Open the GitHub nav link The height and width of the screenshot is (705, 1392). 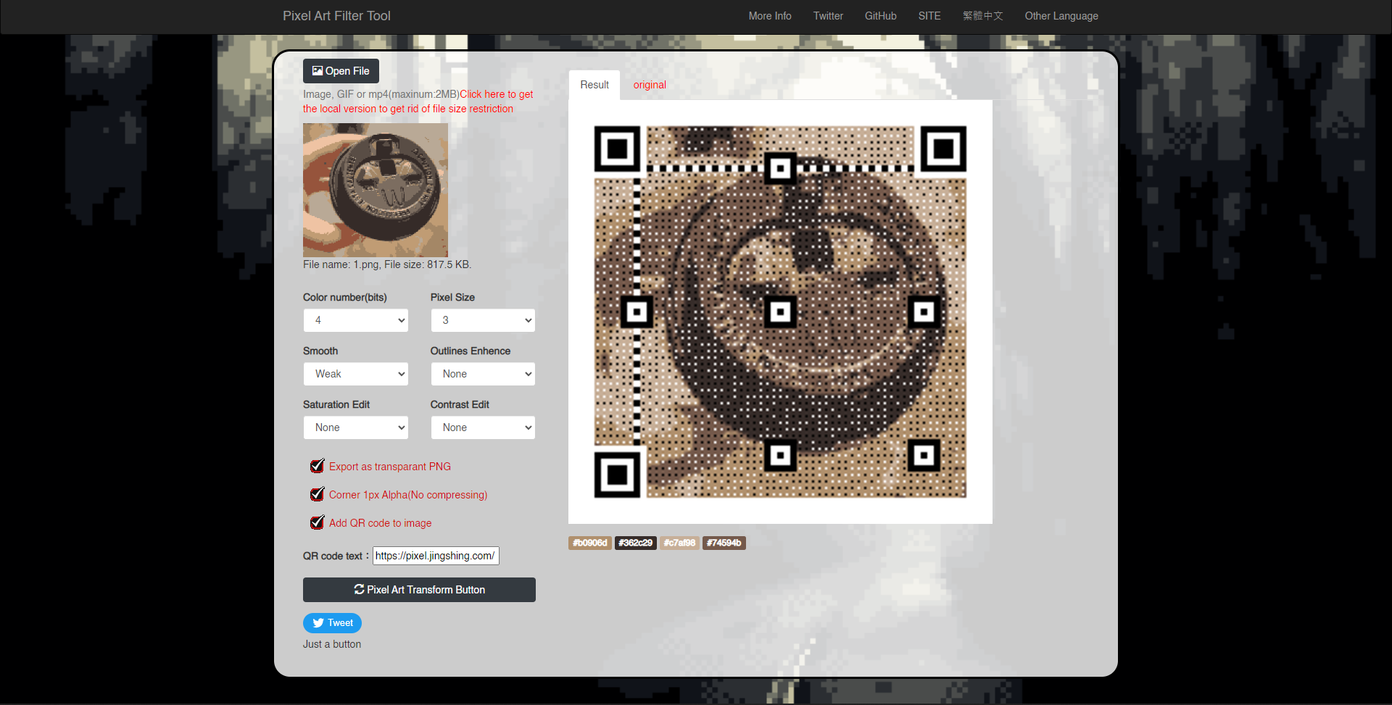coord(881,16)
